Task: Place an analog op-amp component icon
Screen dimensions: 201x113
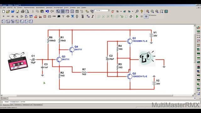Action: point(22,16)
